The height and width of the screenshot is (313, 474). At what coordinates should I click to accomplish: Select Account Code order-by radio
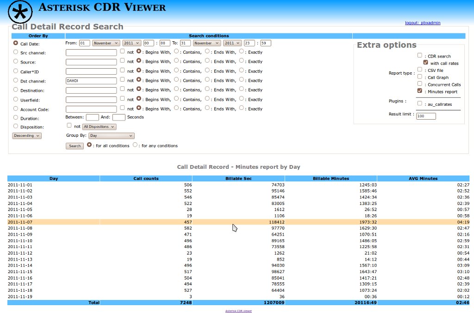click(16, 109)
